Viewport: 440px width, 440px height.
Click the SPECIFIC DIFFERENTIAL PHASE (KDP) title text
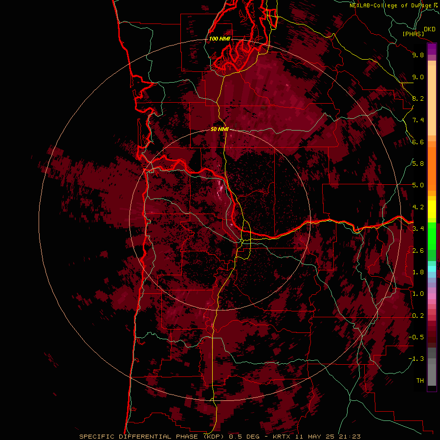(153, 437)
